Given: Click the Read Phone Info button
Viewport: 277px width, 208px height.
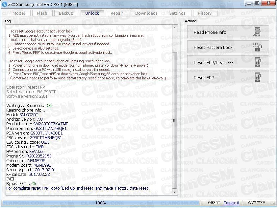Looking at the screenshot, I should [x=228, y=32].
